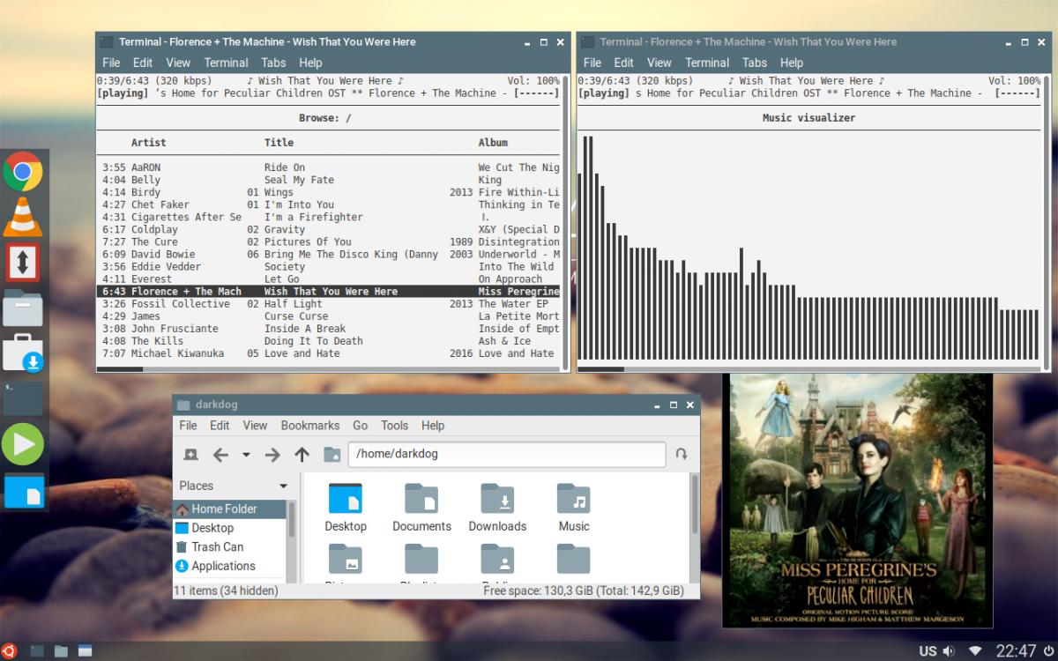Go forward in the file manager toolbar
Viewport: 1058px width, 661px height.
pos(272,454)
